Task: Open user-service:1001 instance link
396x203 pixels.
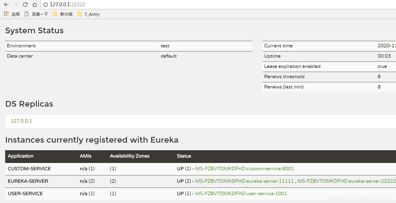Action: [x=241, y=194]
